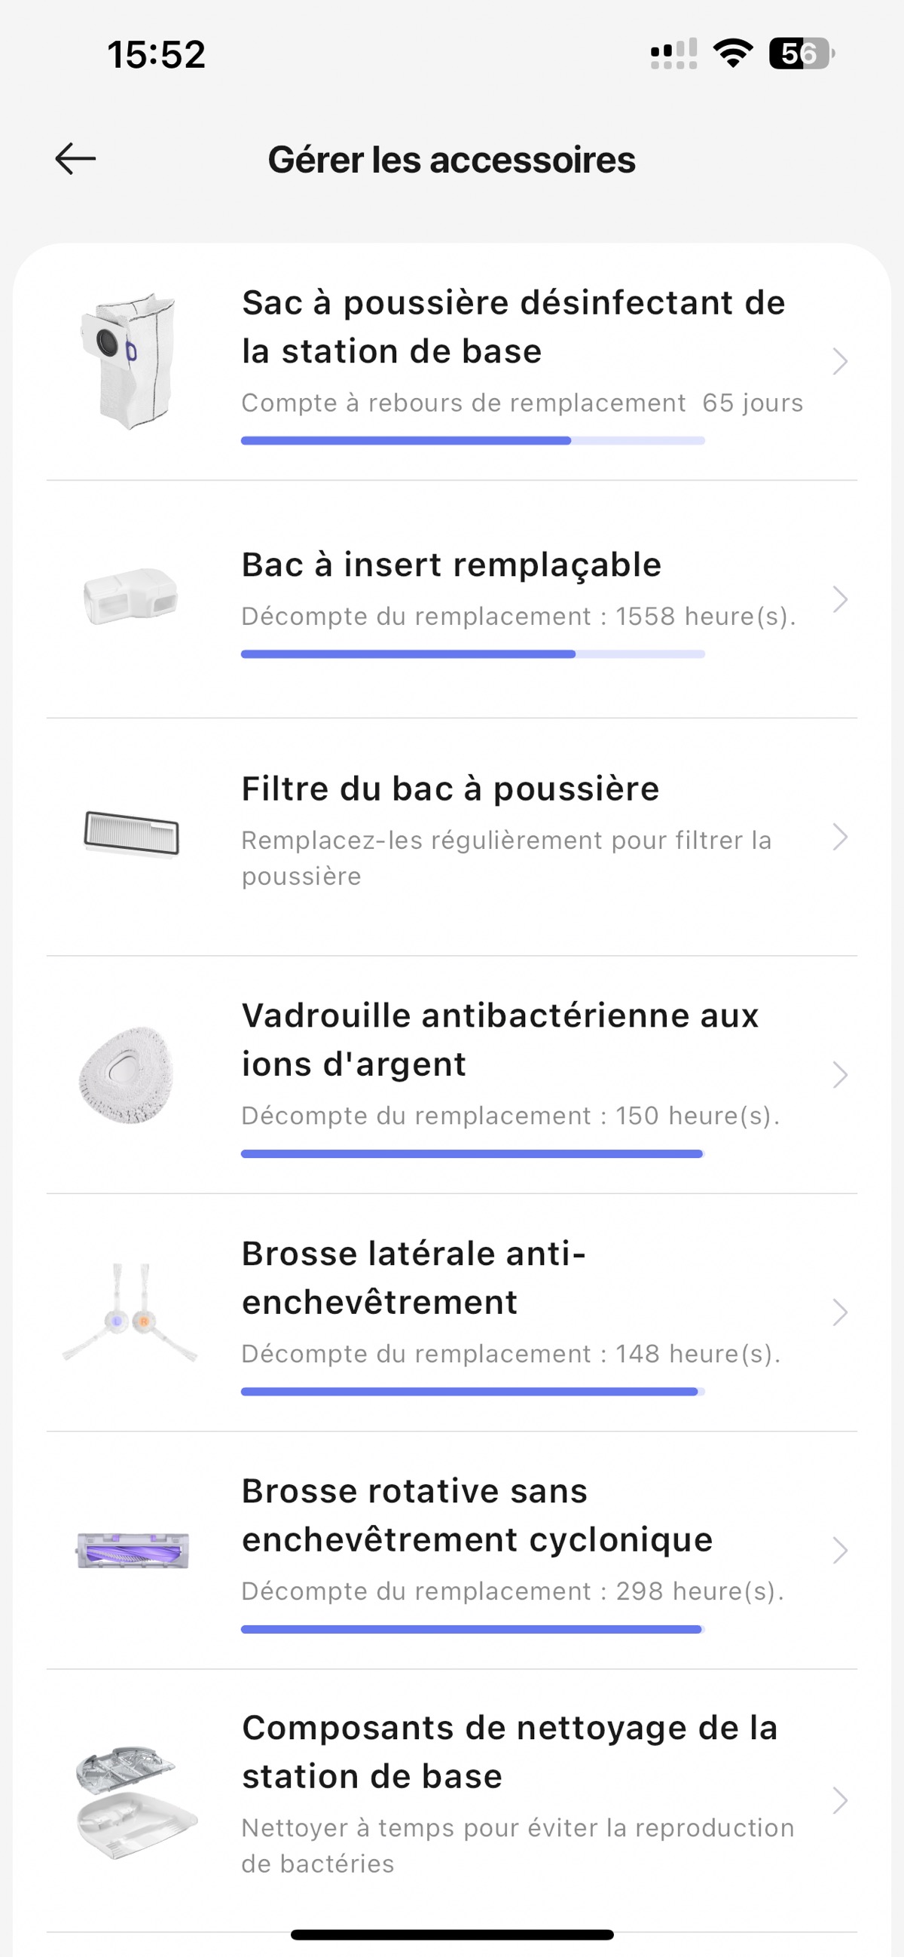This screenshot has width=904, height=1957.
Task: Tap the replaceable insert bin image
Action: pyautogui.click(x=130, y=596)
